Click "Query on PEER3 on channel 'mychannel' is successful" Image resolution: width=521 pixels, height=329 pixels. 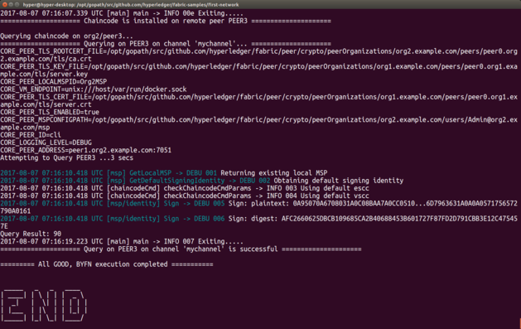click(181, 249)
